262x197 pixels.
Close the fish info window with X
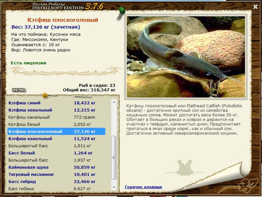pyautogui.click(x=255, y=7)
